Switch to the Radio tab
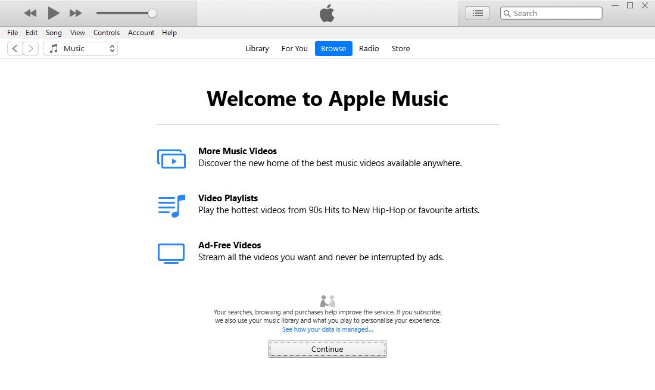This screenshot has width=655, height=390. (369, 48)
